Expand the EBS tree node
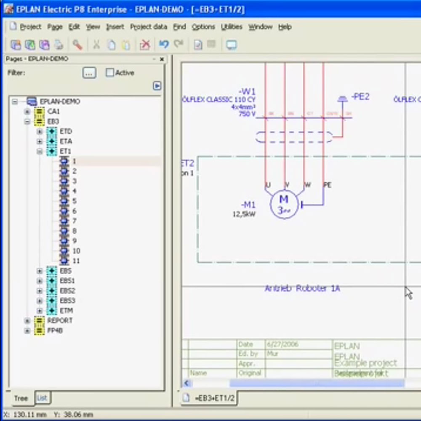This screenshot has height=421, width=421. point(40,271)
